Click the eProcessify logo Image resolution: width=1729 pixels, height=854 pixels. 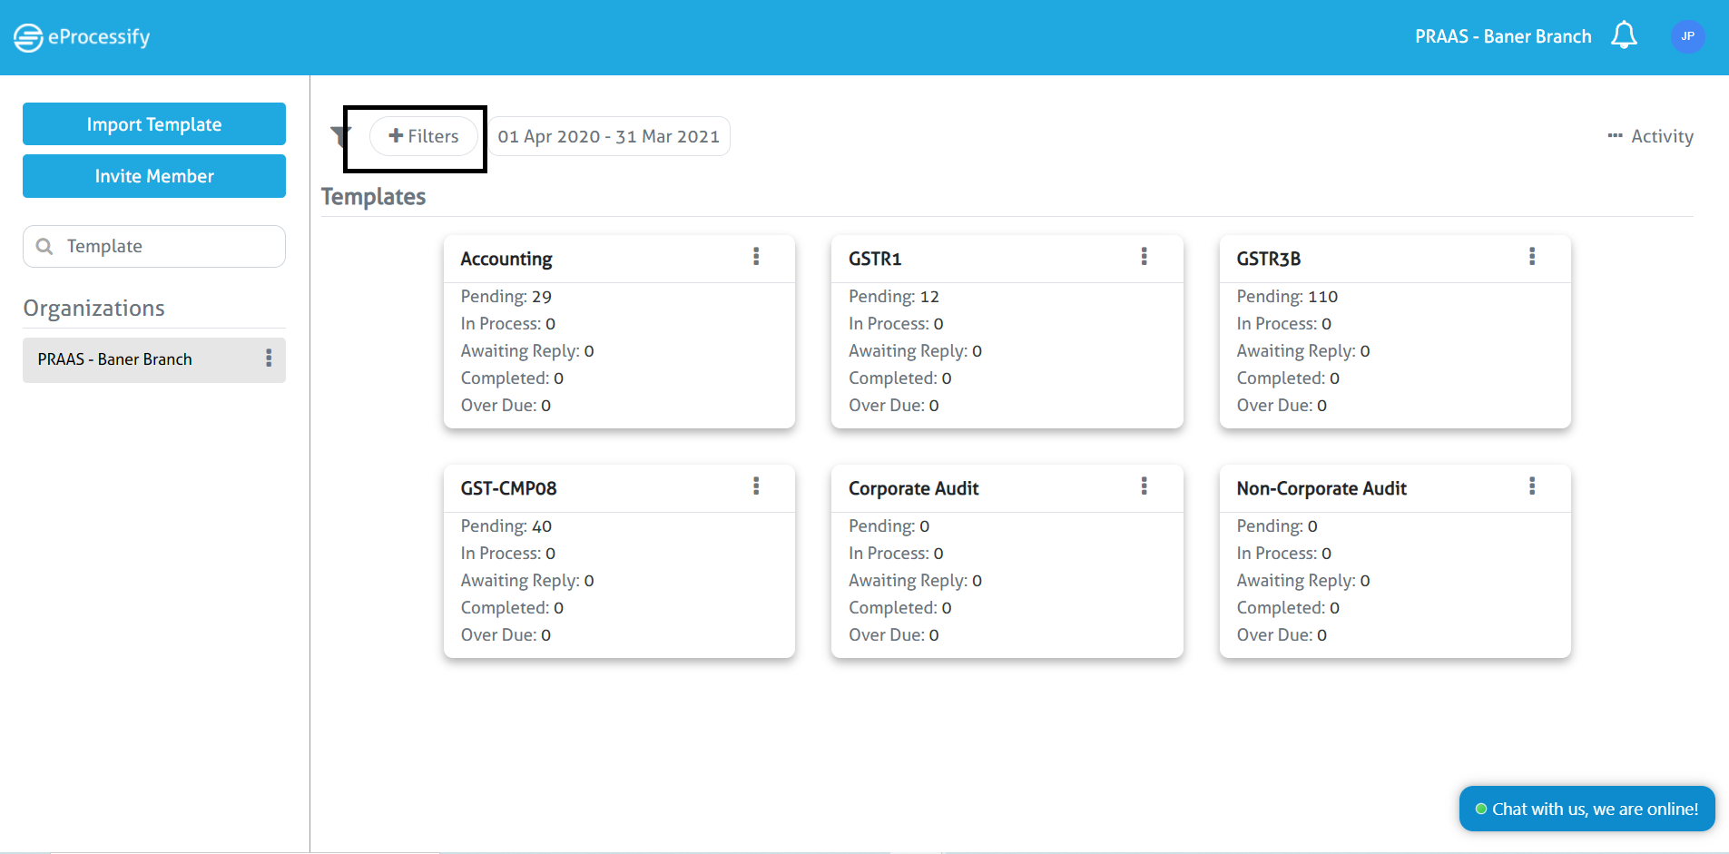[82, 37]
